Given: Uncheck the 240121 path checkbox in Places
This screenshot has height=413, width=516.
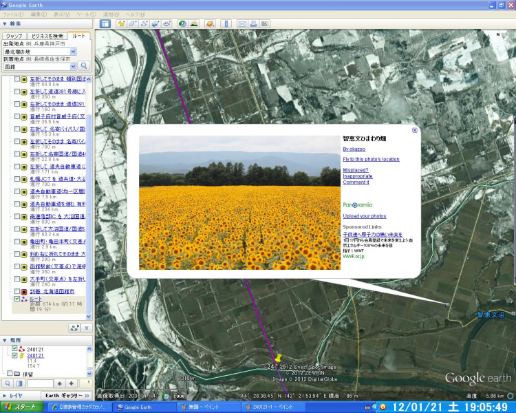Looking at the screenshot, I should pos(14,349).
